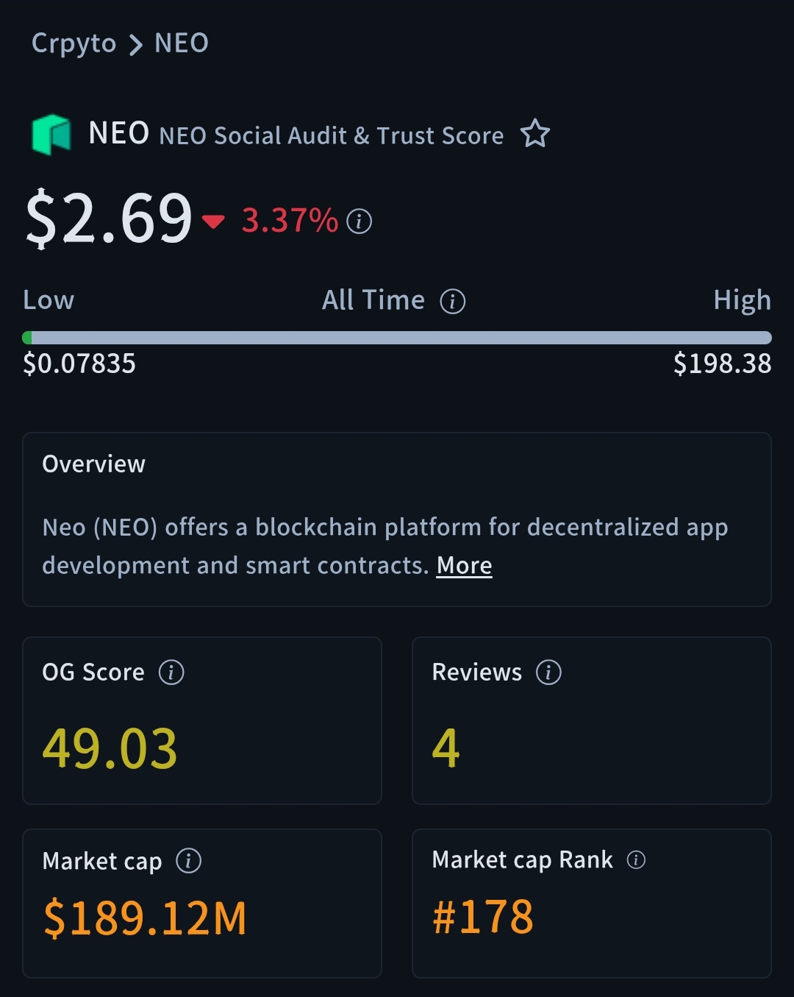Click the All Time range label
Viewport: 794px width, 997px height.
coord(373,300)
